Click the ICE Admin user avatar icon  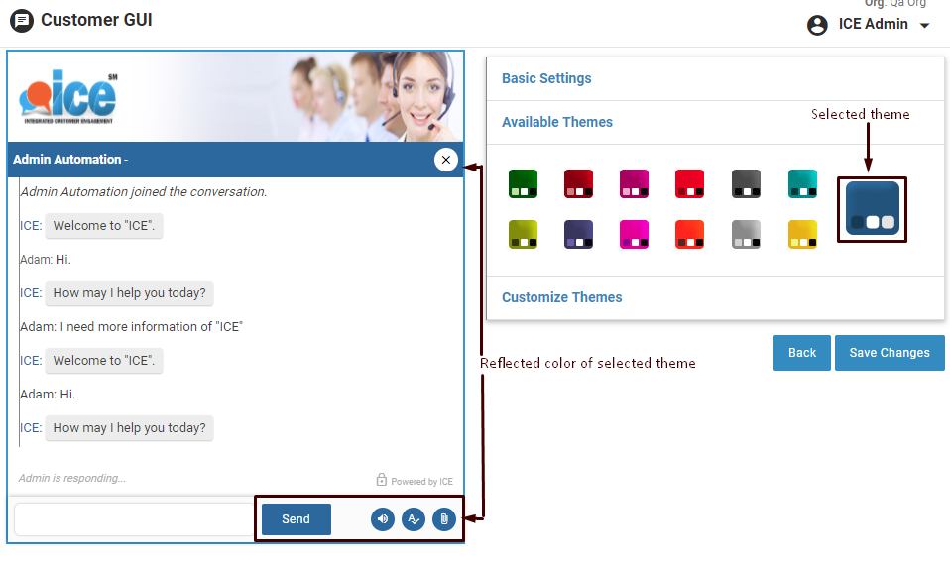(x=817, y=25)
